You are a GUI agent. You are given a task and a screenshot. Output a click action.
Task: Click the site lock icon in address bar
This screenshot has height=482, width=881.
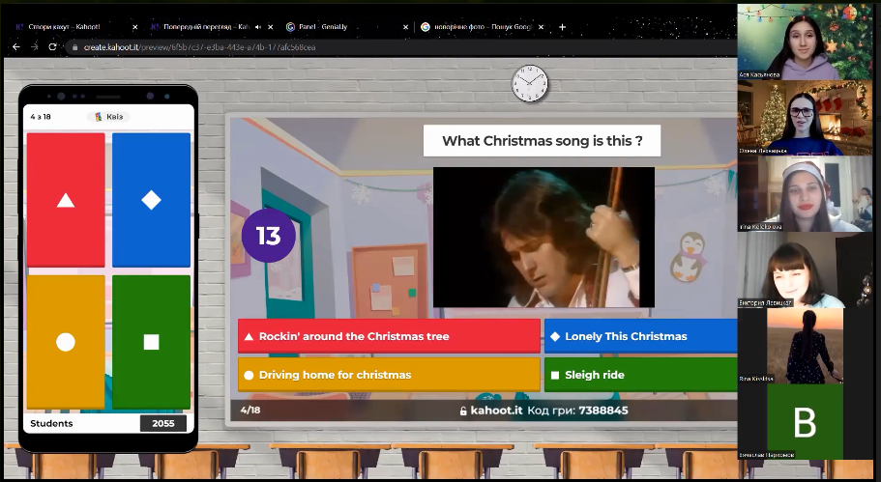(74, 47)
